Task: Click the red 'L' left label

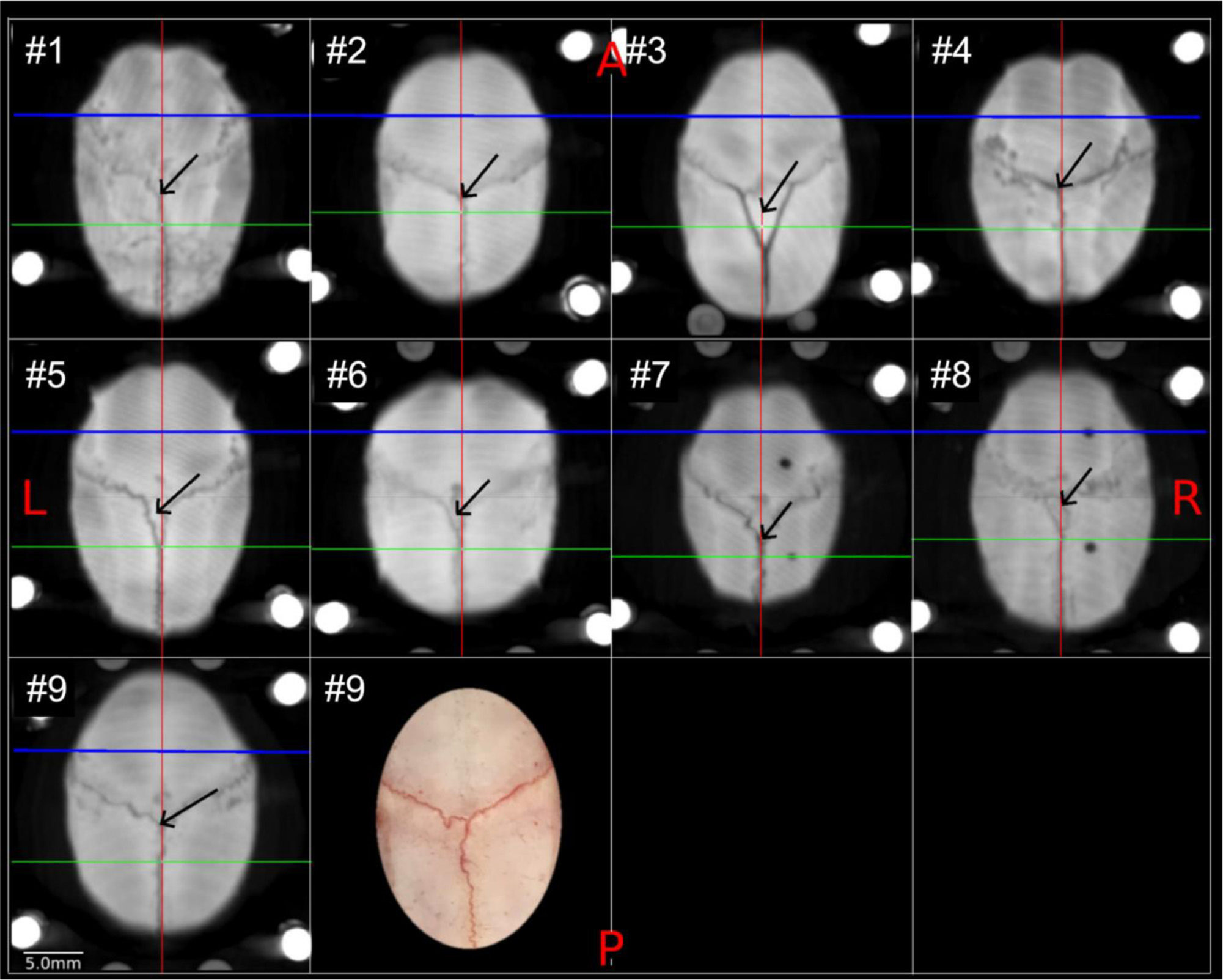Action: (35, 498)
